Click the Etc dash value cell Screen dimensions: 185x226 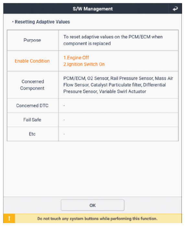pyautogui.click(x=119, y=134)
